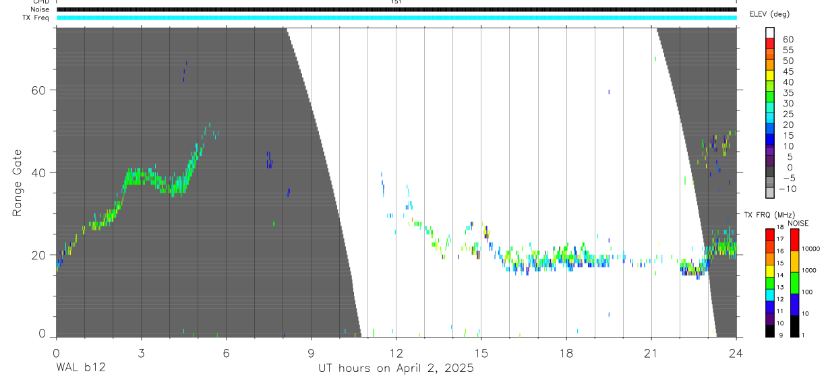
Task: Click the ELEV (deg) legend title
Action: click(x=770, y=14)
